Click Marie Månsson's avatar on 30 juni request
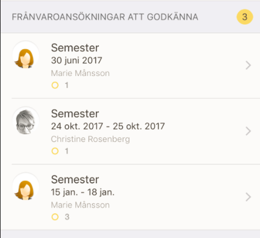The height and width of the screenshot is (238, 260). pyautogui.click(x=25, y=55)
